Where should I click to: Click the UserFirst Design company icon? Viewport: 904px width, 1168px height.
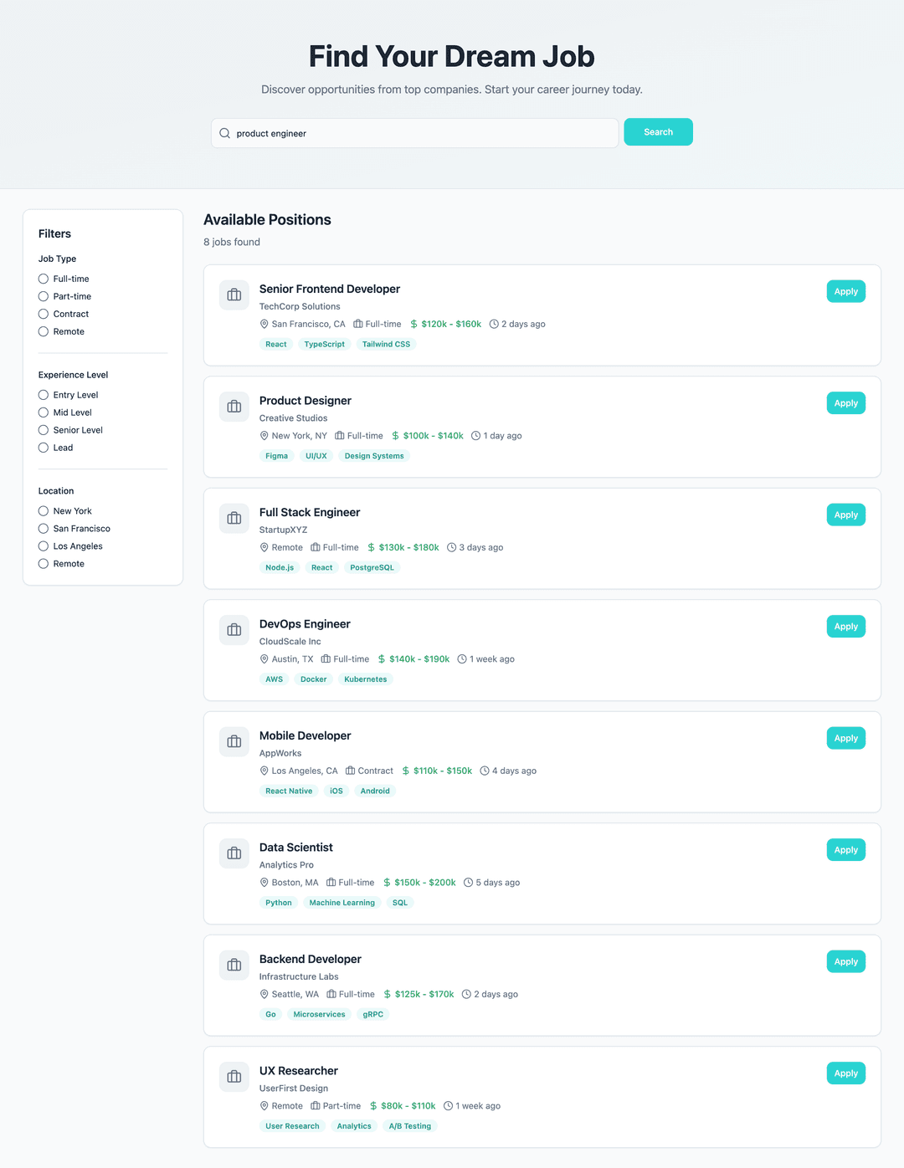click(234, 1077)
